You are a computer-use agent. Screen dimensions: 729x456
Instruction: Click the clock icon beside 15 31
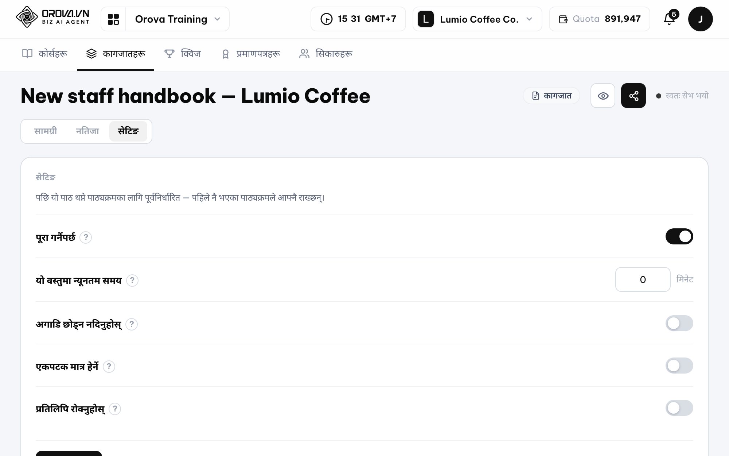coord(326,19)
